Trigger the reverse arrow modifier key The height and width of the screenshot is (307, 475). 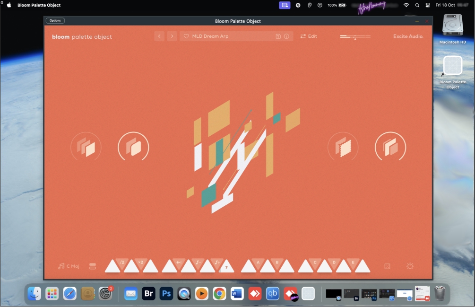pos(179,263)
